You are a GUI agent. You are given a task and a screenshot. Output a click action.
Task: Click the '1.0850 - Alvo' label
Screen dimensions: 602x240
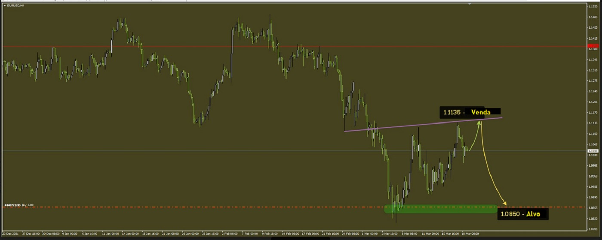coord(522,214)
